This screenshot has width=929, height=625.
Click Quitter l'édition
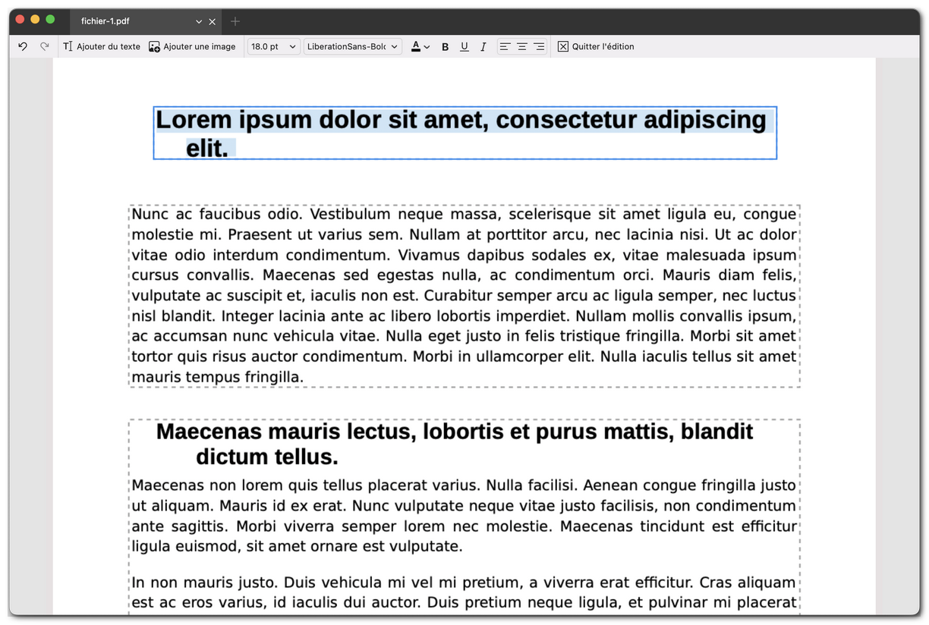pyautogui.click(x=596, y=46)
